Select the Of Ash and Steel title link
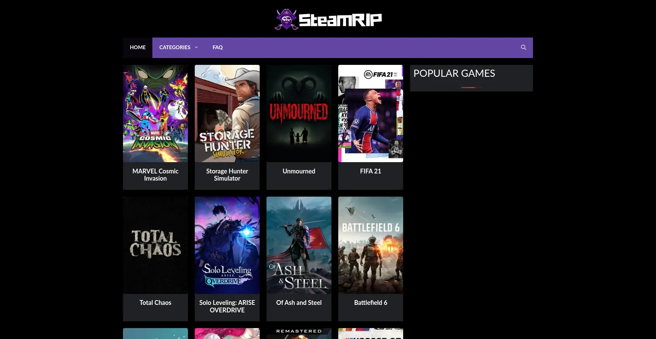 pyautogui.click(x=299, y=302)
